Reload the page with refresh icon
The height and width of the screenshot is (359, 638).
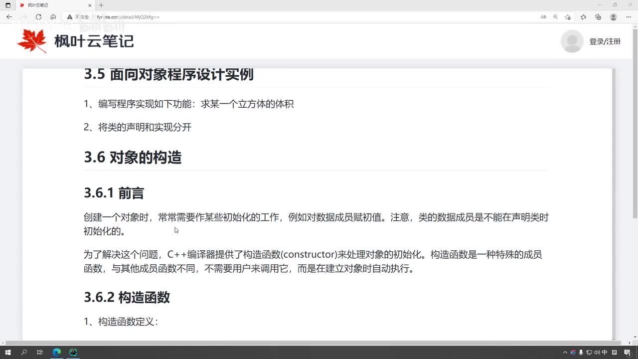pyautogui.click(x=38, y=17)
